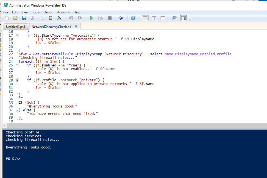Click the New Remote PowerShell Tab icon
Screen dimensions: 267x178
pyautogui.click(x=121, y=18)
